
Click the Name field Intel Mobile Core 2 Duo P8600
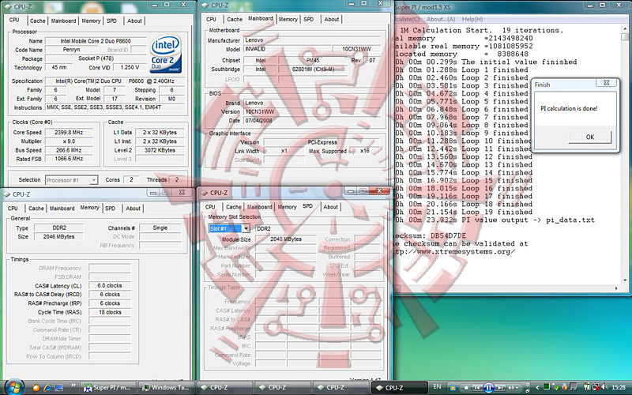click(96, 41)
